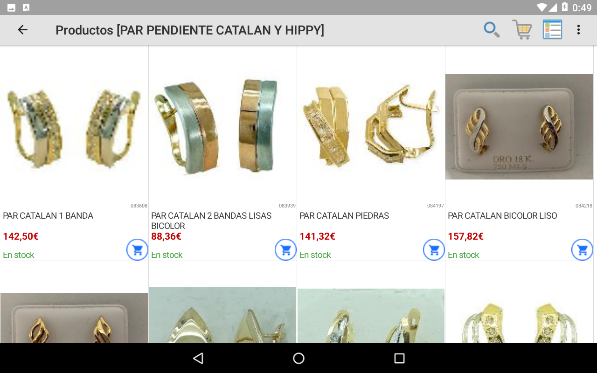597x373 pixels.
Task: Open PAR CATALAN 1 BANDA product image
Action: click(74, 127)
